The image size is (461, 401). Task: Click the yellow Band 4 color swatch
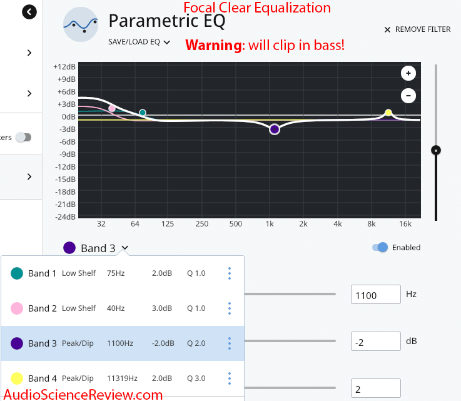point(17,378)
